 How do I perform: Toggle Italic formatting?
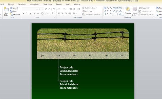(x=27, y=13)
